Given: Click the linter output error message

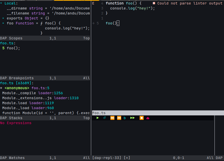Looking at the screenshot, I should tap(189, 3).
